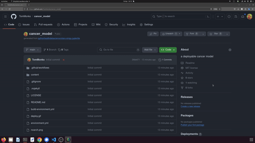Viewport: 255px width, 143px height.
Task: Focus the Go to file search field
Action: 119,50
